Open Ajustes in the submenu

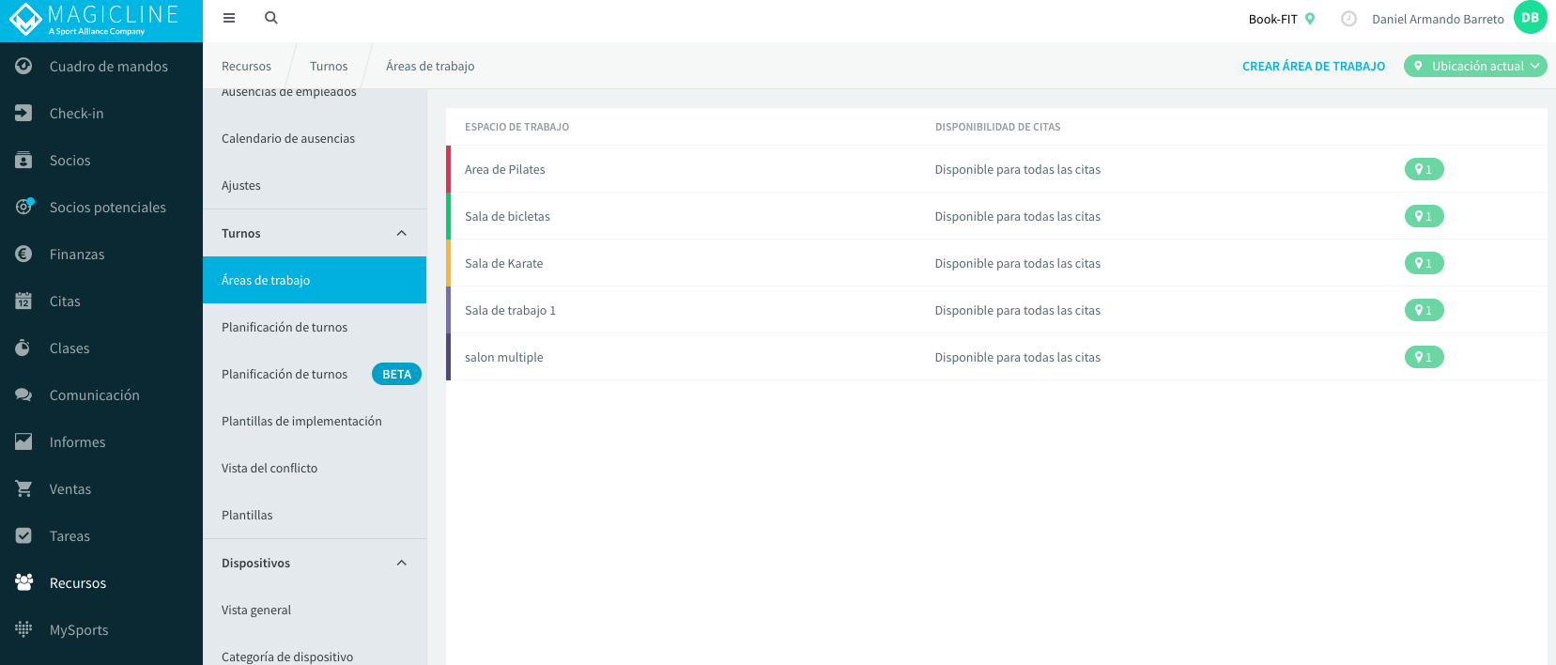tap(315, 185)
